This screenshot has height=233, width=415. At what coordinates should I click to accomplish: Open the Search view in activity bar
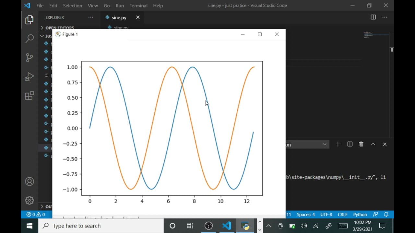click(30, 39)
